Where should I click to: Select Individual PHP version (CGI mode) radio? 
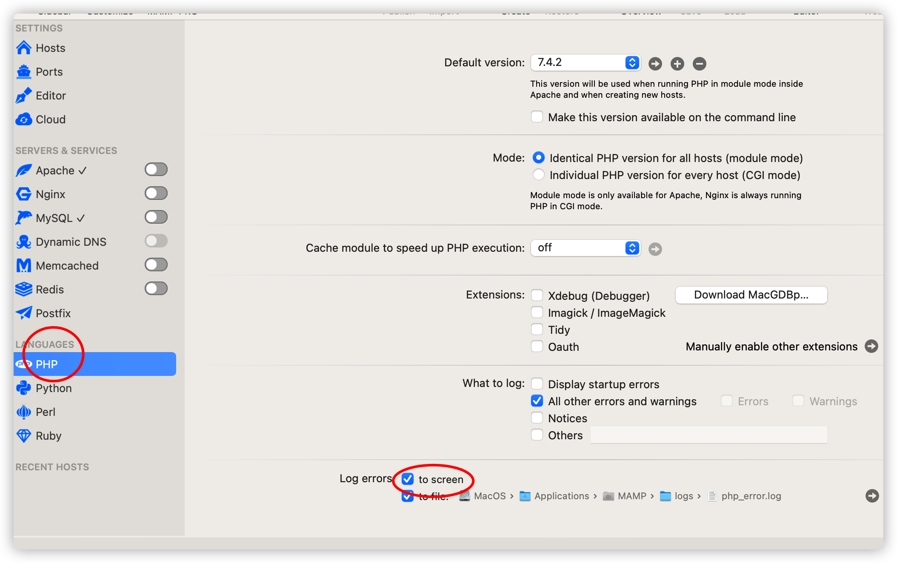pos(539,175)
